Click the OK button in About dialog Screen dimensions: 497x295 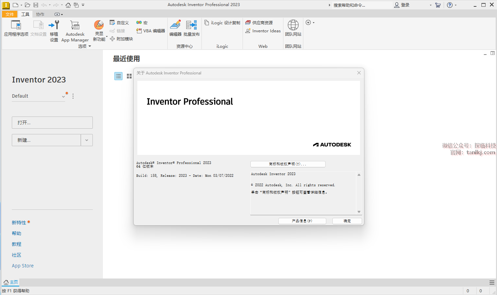click(x=347, y=221)
